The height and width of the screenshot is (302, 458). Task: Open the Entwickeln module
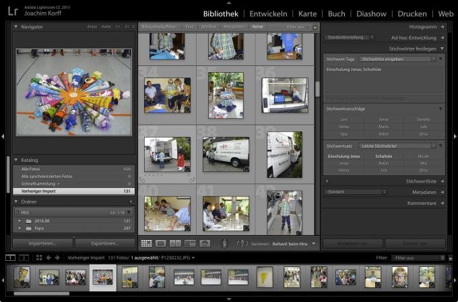click(268, 13)
